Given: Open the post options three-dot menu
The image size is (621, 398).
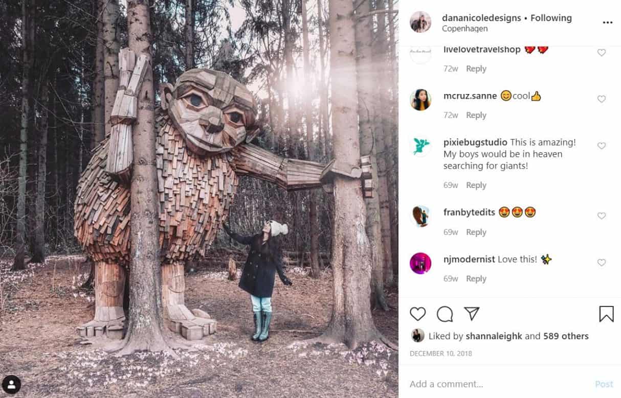Looking at the screenshot, I should click(x=607, y=22).
